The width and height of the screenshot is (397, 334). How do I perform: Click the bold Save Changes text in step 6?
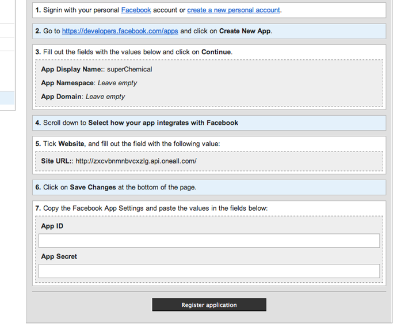94,187
